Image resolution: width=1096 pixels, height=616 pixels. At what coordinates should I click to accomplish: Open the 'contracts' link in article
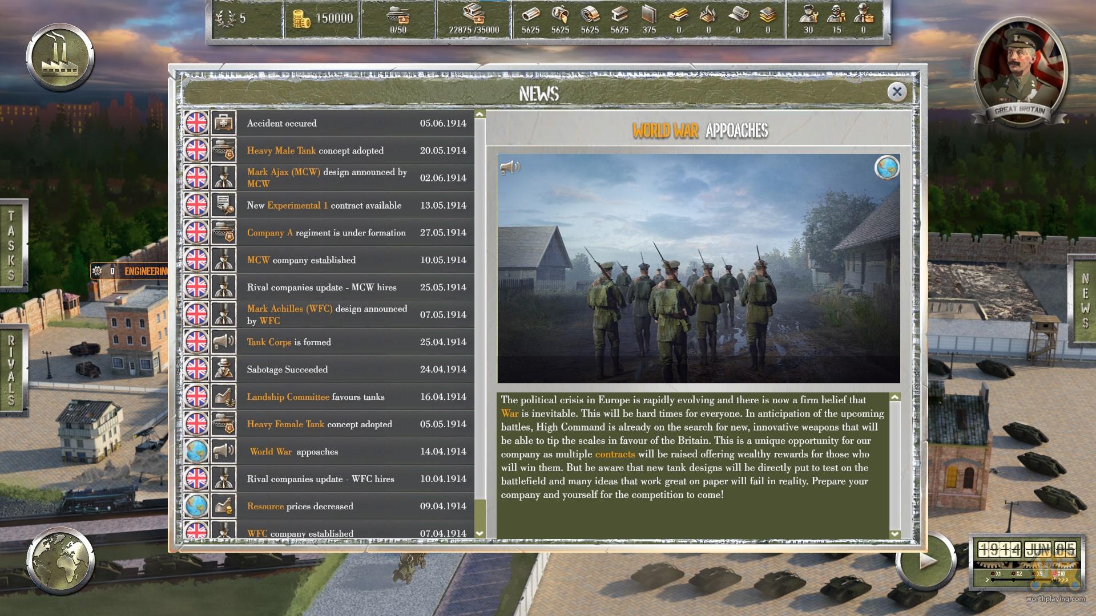614,454
